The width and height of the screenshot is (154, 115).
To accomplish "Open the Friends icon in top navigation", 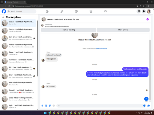I will click(62, 11).
